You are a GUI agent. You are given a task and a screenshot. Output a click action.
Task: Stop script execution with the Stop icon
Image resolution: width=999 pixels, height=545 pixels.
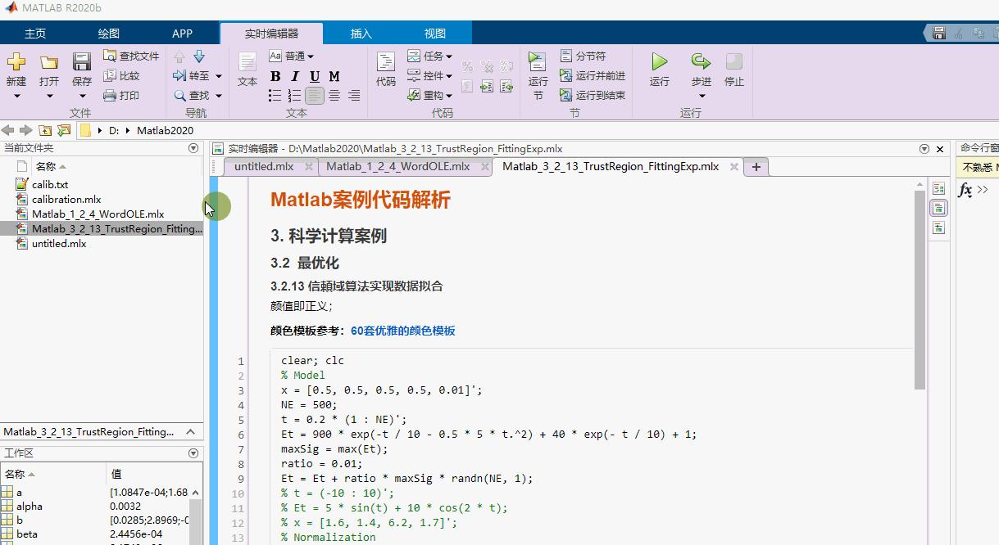(x=733, y=70)
